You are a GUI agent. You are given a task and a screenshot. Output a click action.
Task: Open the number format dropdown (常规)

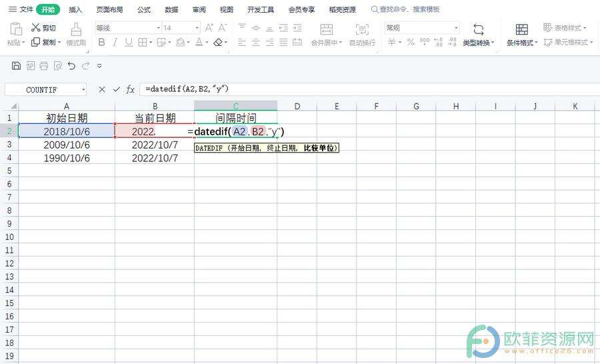[x=456, y=28]
